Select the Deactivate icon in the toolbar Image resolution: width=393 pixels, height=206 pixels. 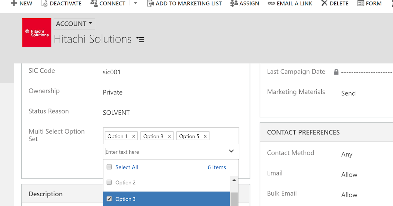(x=44, y=3)
